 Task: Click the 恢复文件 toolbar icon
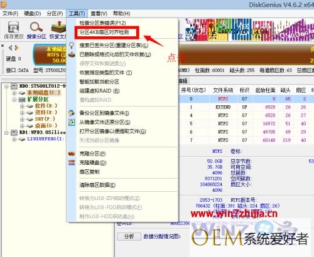tap(58, 30)
